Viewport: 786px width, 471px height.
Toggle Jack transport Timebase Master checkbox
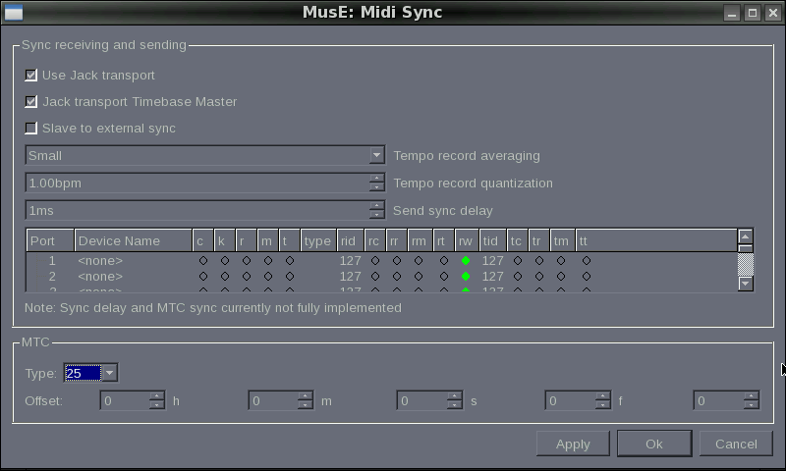coord(31,102)
